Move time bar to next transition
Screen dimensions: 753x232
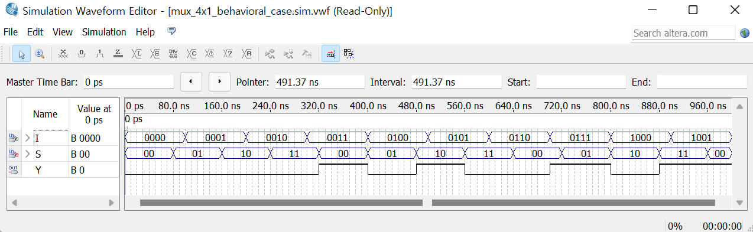[x=219, y=82]
